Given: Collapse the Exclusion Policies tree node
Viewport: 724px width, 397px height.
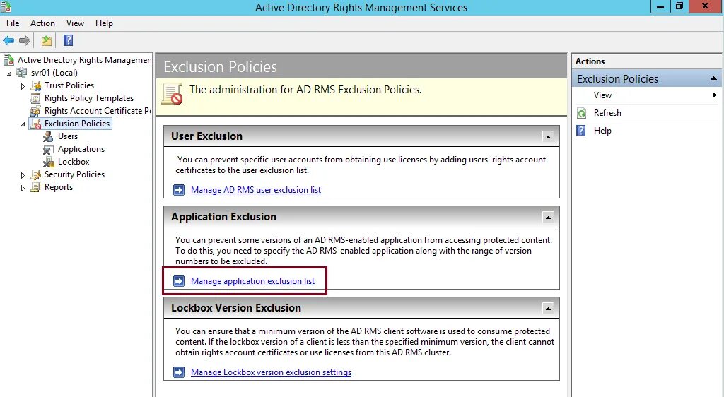Looking at the screenshot, I should tap(23, 124).
